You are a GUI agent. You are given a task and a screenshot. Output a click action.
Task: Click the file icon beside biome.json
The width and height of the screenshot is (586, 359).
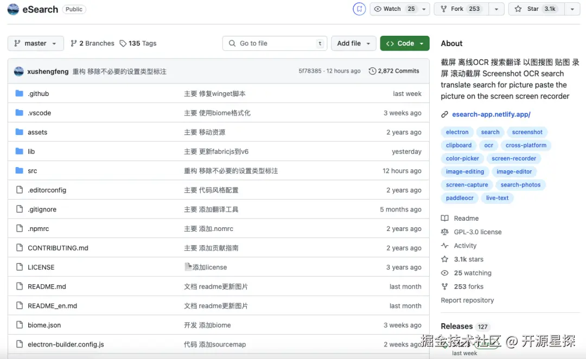(20, 325)
